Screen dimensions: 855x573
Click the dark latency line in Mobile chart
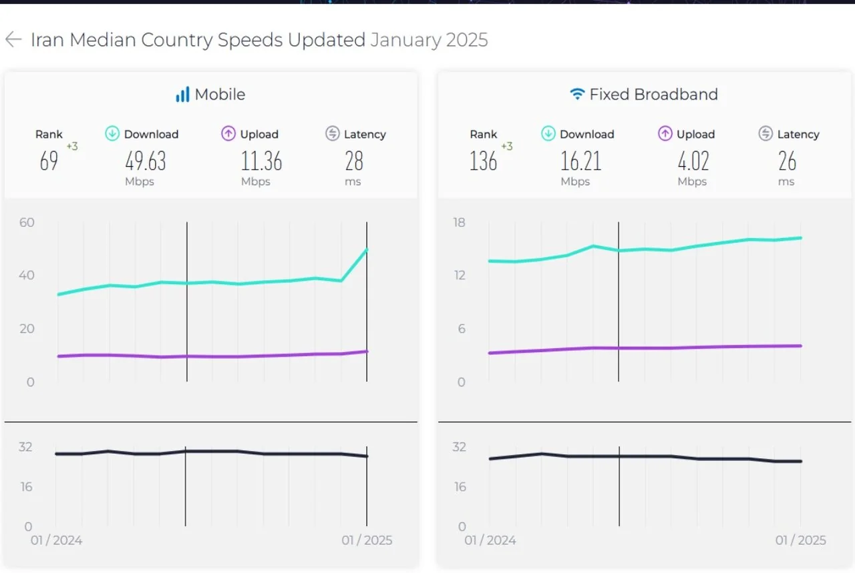click(267, 453)
